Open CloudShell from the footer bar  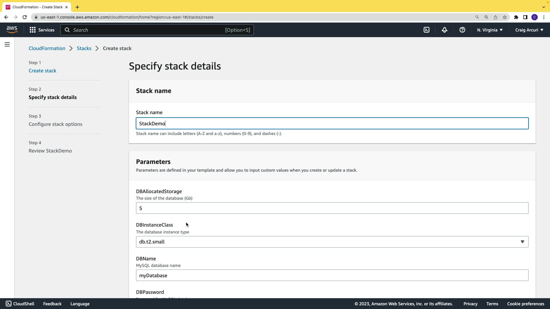[20, 304]
